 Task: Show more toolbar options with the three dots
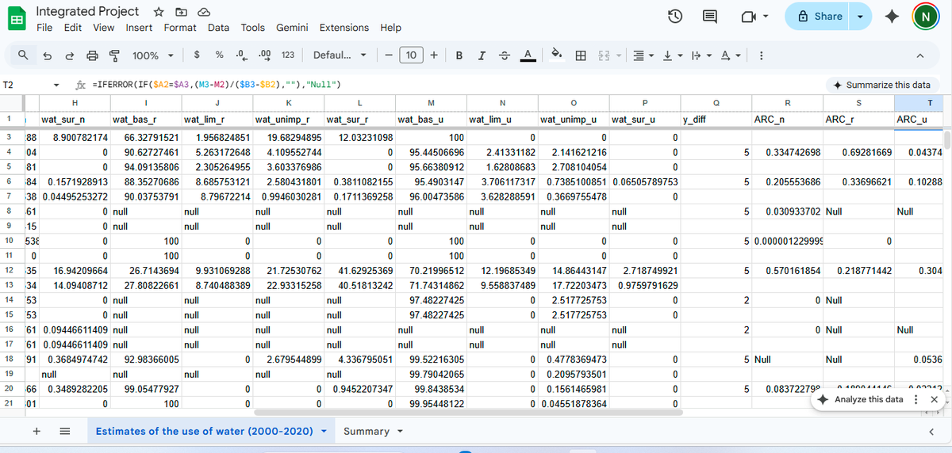[762, 55]
